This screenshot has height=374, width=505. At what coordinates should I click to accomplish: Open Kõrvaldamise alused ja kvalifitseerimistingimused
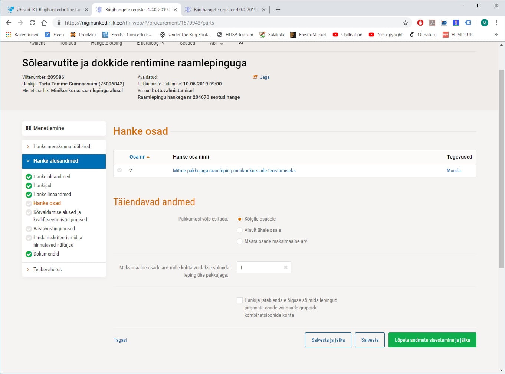pyautogui.click(x=60, y=216)
